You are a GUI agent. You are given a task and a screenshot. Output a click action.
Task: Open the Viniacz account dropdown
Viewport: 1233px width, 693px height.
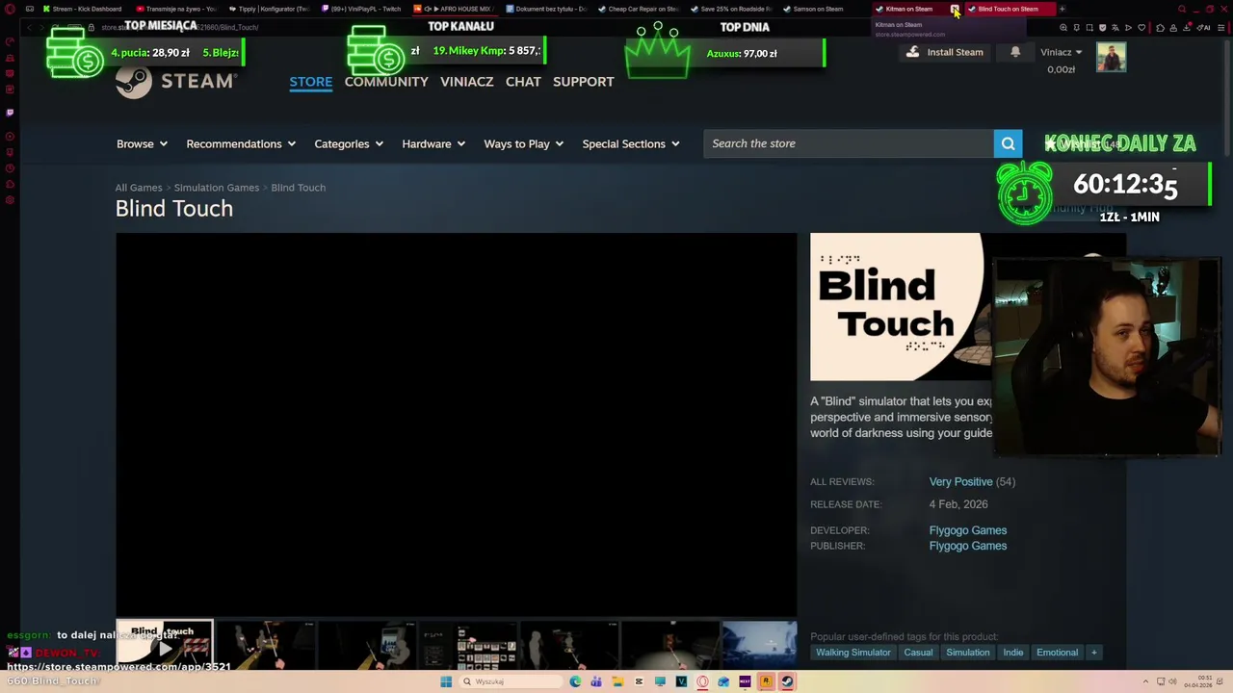[1061, 52]
